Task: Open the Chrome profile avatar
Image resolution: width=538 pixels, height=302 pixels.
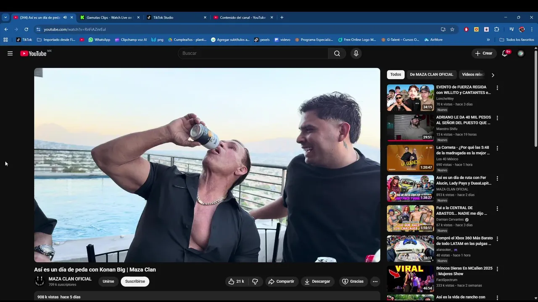Action: 522,29
